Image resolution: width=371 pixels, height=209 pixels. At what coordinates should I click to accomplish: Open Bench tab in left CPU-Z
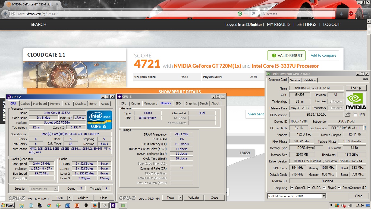pos(93,104)
